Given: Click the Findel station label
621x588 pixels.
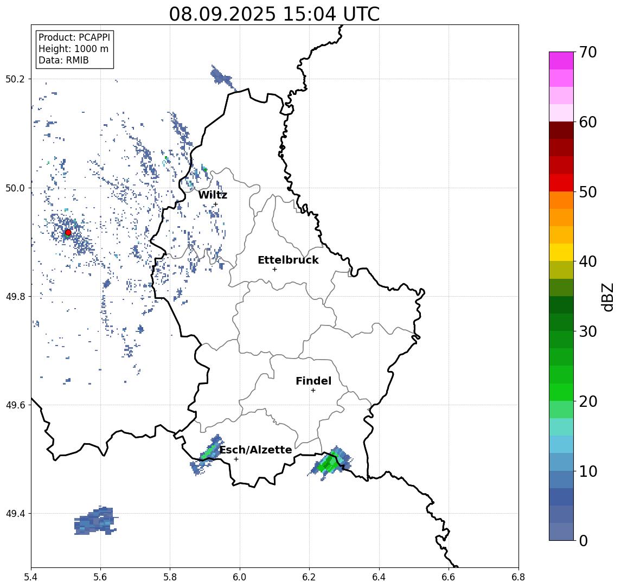Looking at the screenshot, I should point(313,381).
